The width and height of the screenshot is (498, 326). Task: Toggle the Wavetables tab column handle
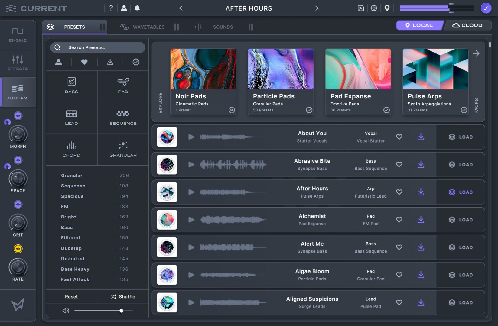[x=177, y=27]
